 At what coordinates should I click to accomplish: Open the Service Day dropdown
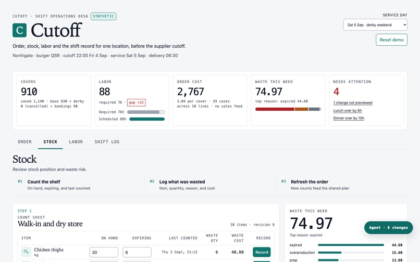point(375,25)
